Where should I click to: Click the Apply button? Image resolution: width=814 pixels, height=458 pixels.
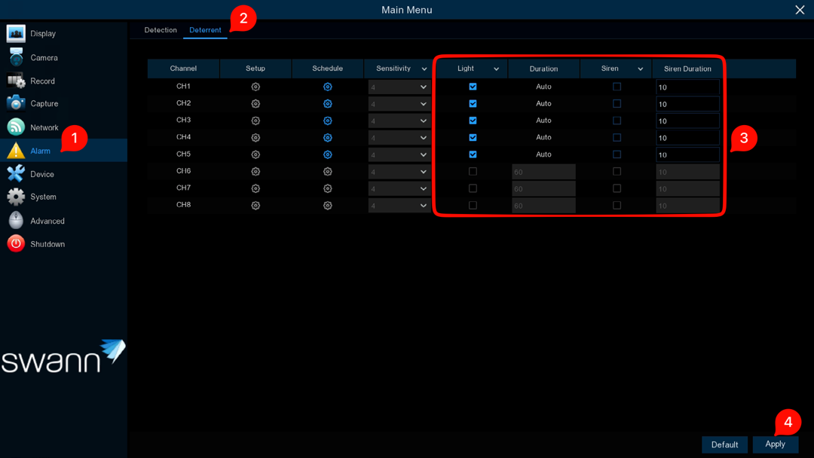(x=775, y=444)
